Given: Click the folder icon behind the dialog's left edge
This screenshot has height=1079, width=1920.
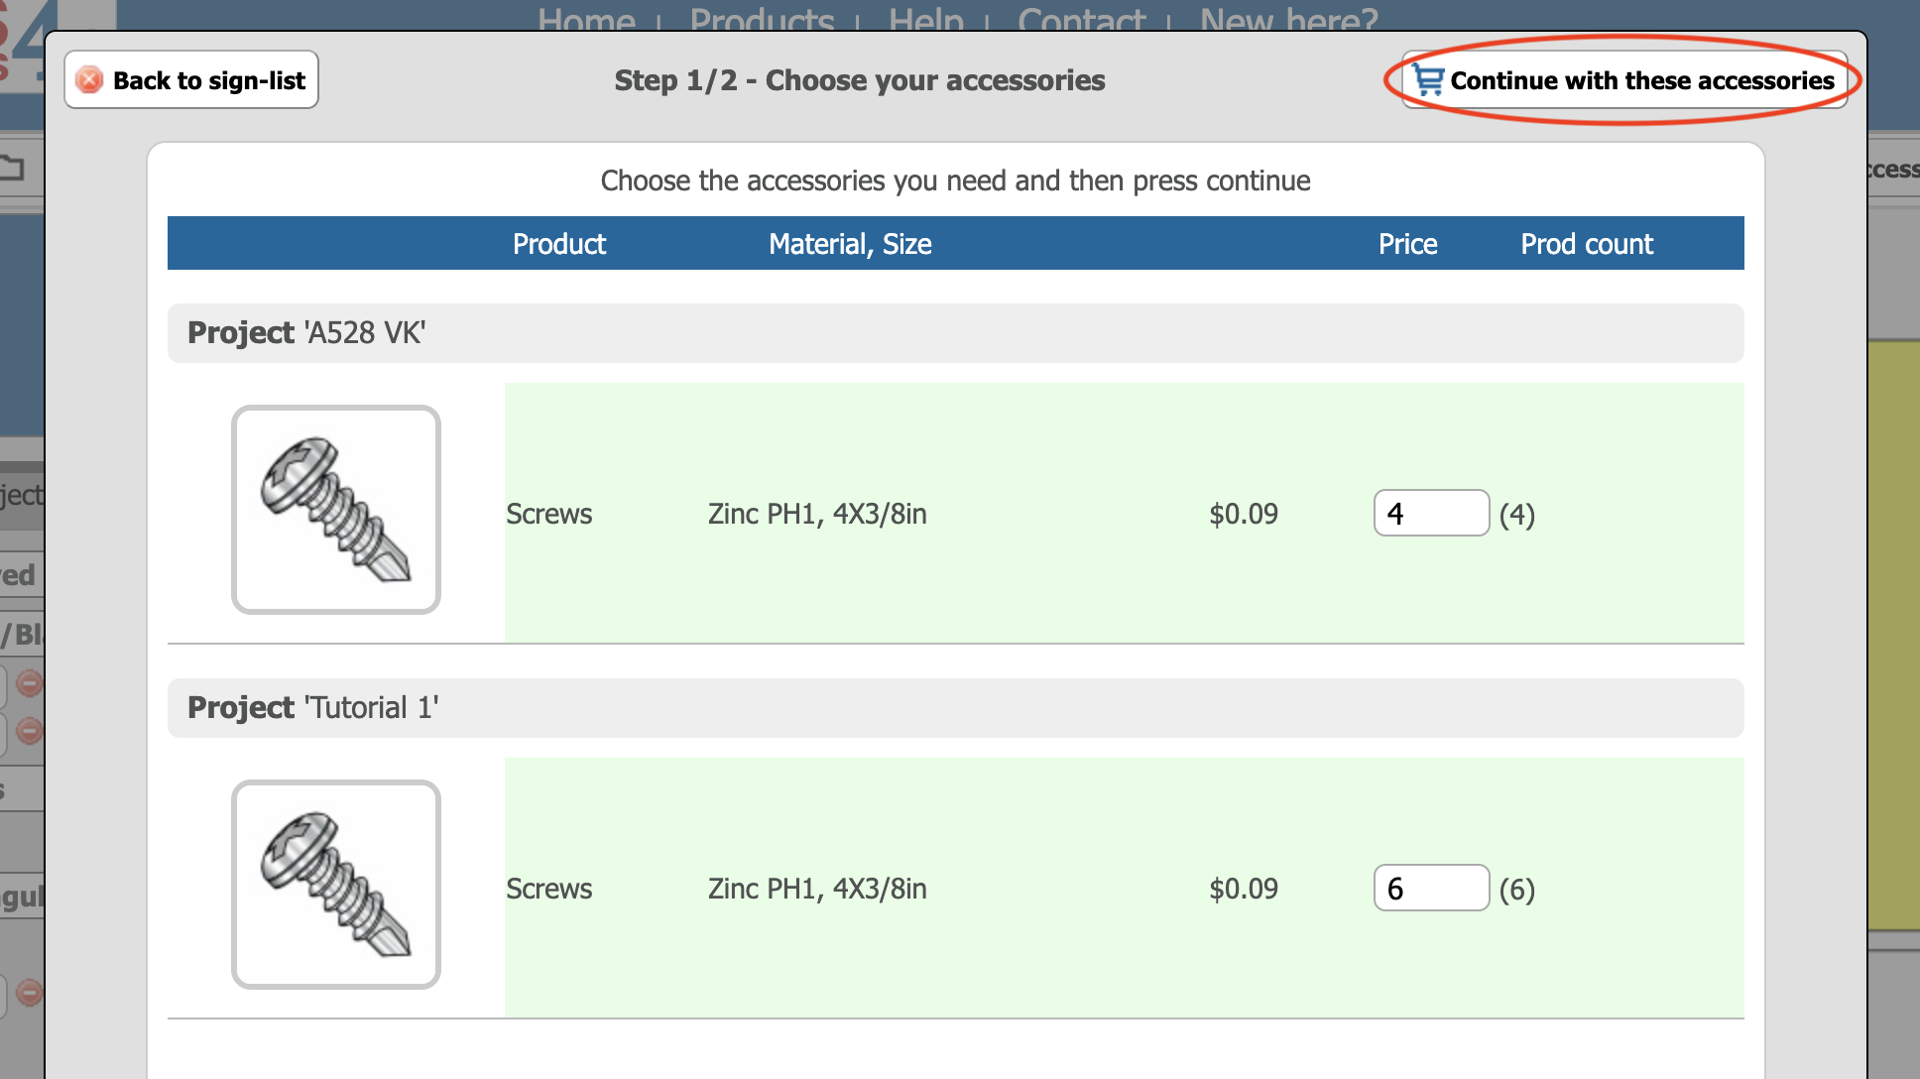Looking at the screenshot, I should pos(12,168).
